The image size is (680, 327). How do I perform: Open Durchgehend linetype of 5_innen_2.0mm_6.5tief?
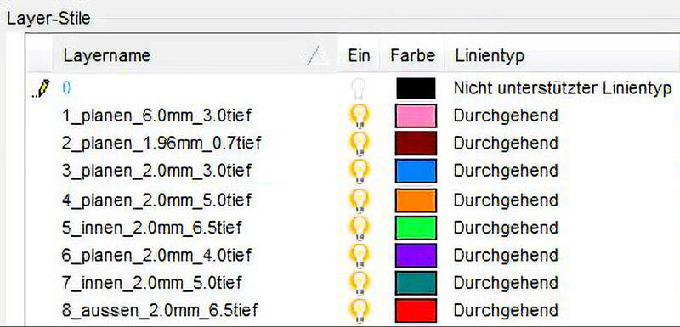506,228
